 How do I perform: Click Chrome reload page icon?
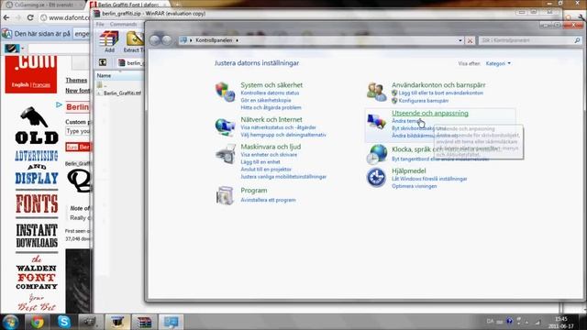pyautogui.click(x=30, y=17)
